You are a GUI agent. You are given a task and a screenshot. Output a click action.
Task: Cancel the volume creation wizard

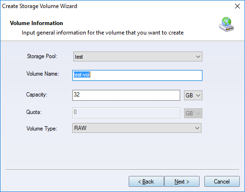[x=222, y=182]
